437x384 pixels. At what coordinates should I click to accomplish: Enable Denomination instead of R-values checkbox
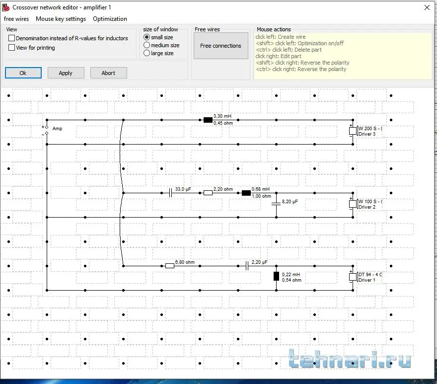point(12,38)
